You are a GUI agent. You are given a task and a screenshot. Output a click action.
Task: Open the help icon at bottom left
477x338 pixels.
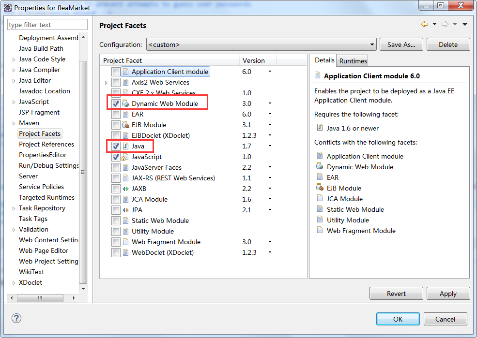point(16,318)
